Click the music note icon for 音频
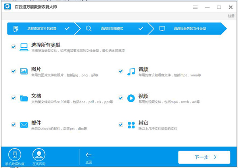Image resolution: width=238 pixels, height=168 pixels. pos(131,72)
